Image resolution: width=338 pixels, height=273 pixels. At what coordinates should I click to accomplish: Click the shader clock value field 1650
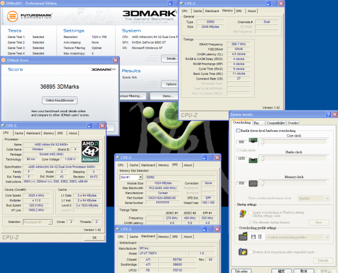(x=241, y=159)
